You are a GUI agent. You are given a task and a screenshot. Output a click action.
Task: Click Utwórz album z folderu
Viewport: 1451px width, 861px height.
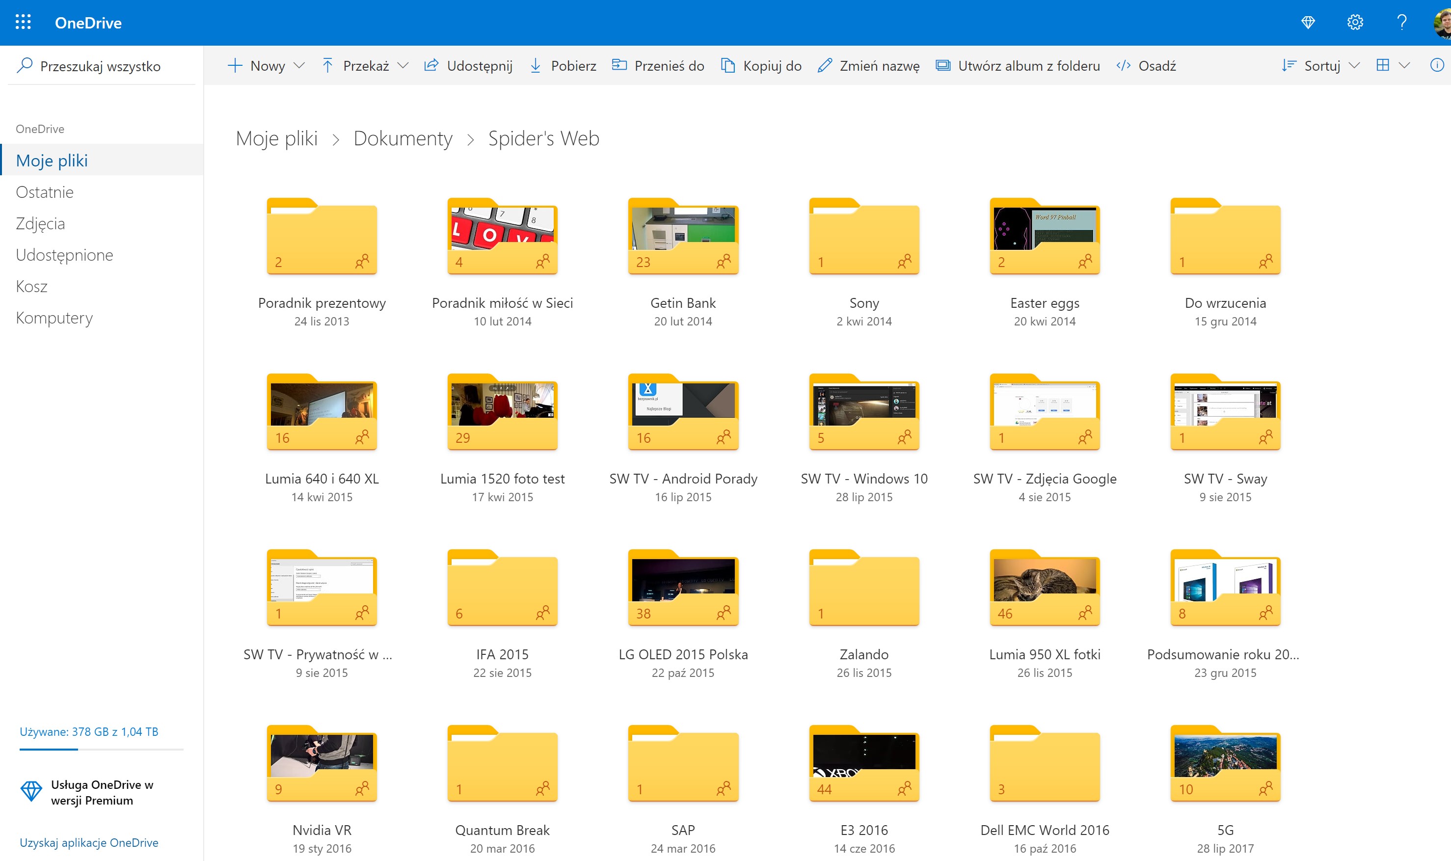click(x=1018, y=66)
